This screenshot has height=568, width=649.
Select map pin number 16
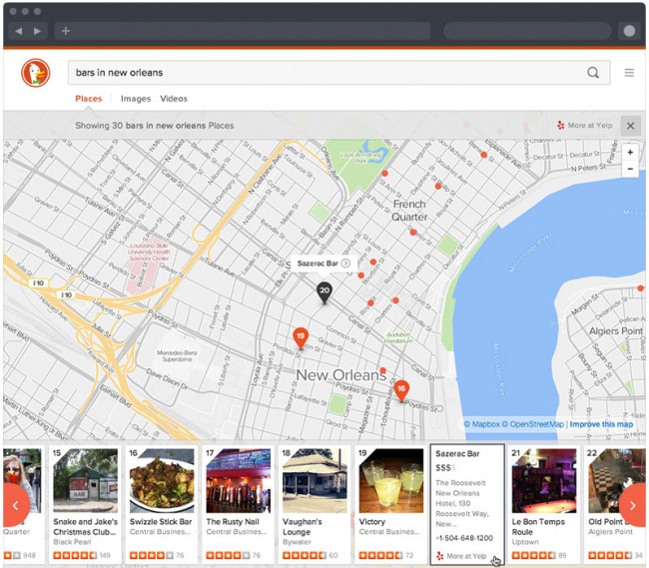[401, 391]
